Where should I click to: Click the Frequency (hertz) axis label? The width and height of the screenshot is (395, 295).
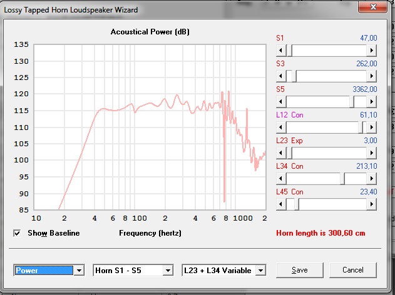[150, 233]
